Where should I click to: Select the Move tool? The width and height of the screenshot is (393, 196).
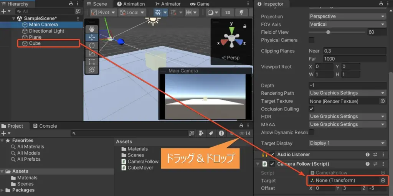click(92, 38)
